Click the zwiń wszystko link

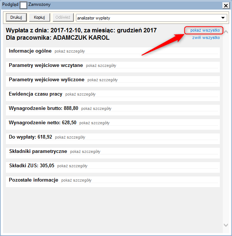(206, 37)
